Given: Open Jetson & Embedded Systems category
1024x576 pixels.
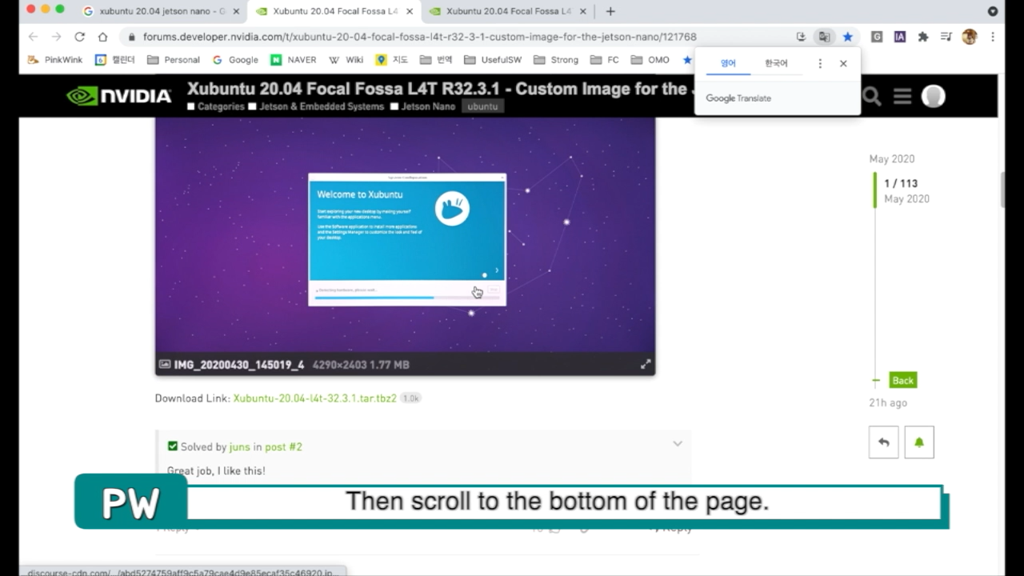Looking at the screenshot, I should [x=316, y=106].
